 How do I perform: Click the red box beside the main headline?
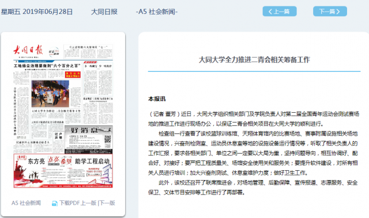click(73, 75)
